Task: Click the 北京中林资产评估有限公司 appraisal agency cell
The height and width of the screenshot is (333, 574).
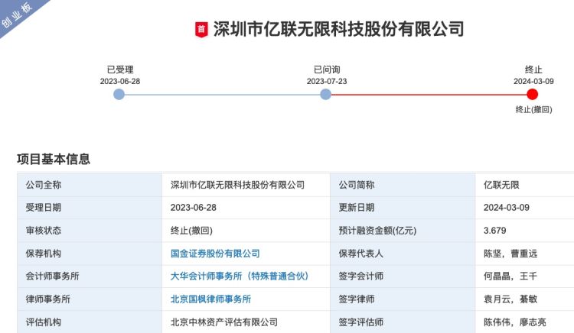Action: click(224, 322)
